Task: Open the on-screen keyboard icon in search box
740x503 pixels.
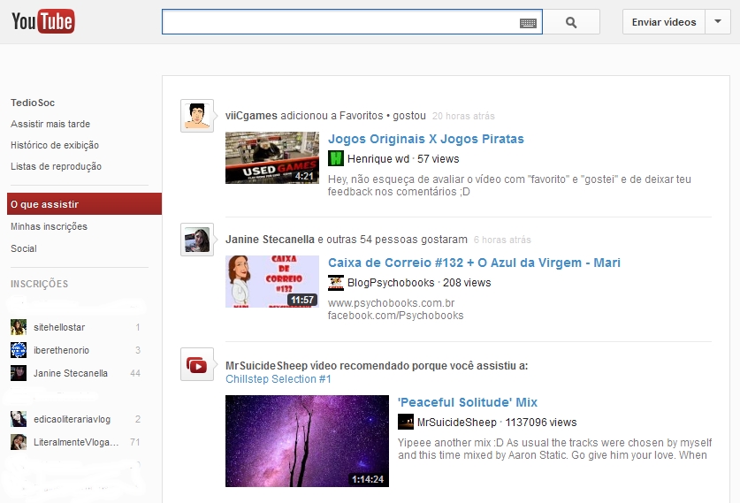Action: [528, 23]
